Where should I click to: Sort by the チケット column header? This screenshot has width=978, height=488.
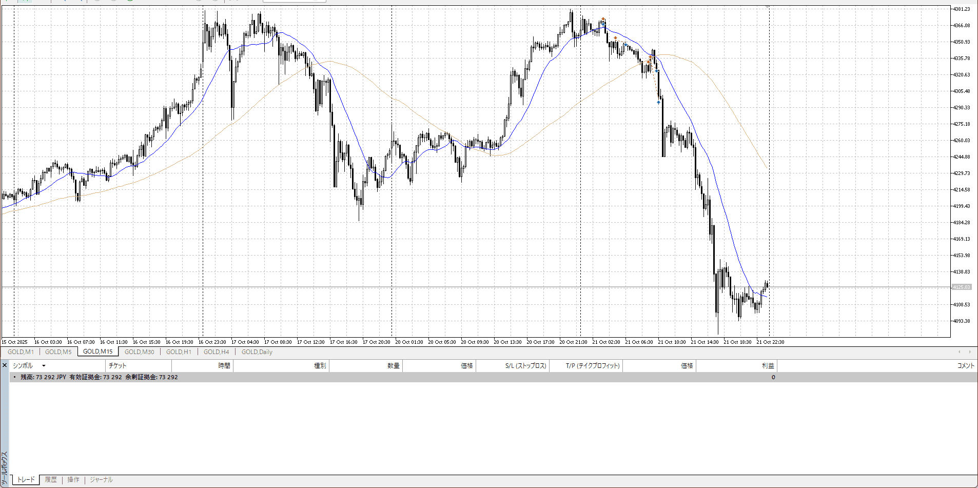click(x=118, y=366)
